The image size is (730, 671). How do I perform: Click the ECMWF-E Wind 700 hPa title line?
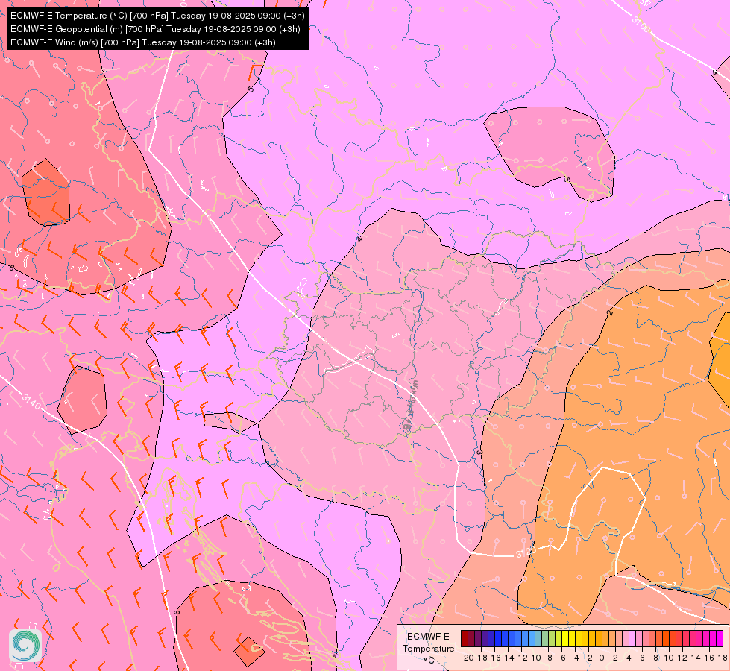click(143, 42)
